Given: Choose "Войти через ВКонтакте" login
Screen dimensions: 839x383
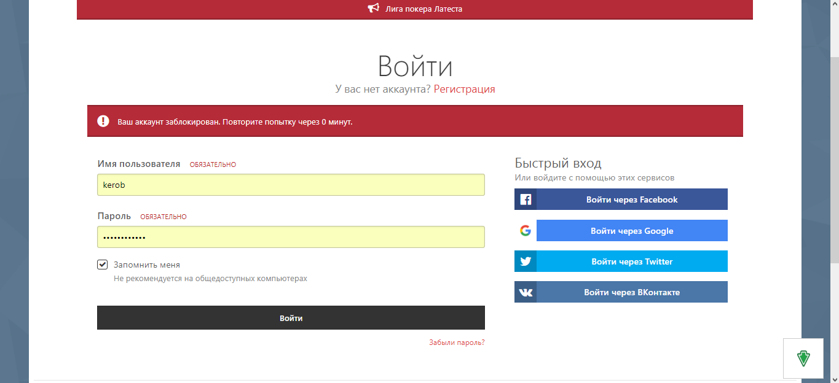Looking at the screenshot, I should (631, 292).
